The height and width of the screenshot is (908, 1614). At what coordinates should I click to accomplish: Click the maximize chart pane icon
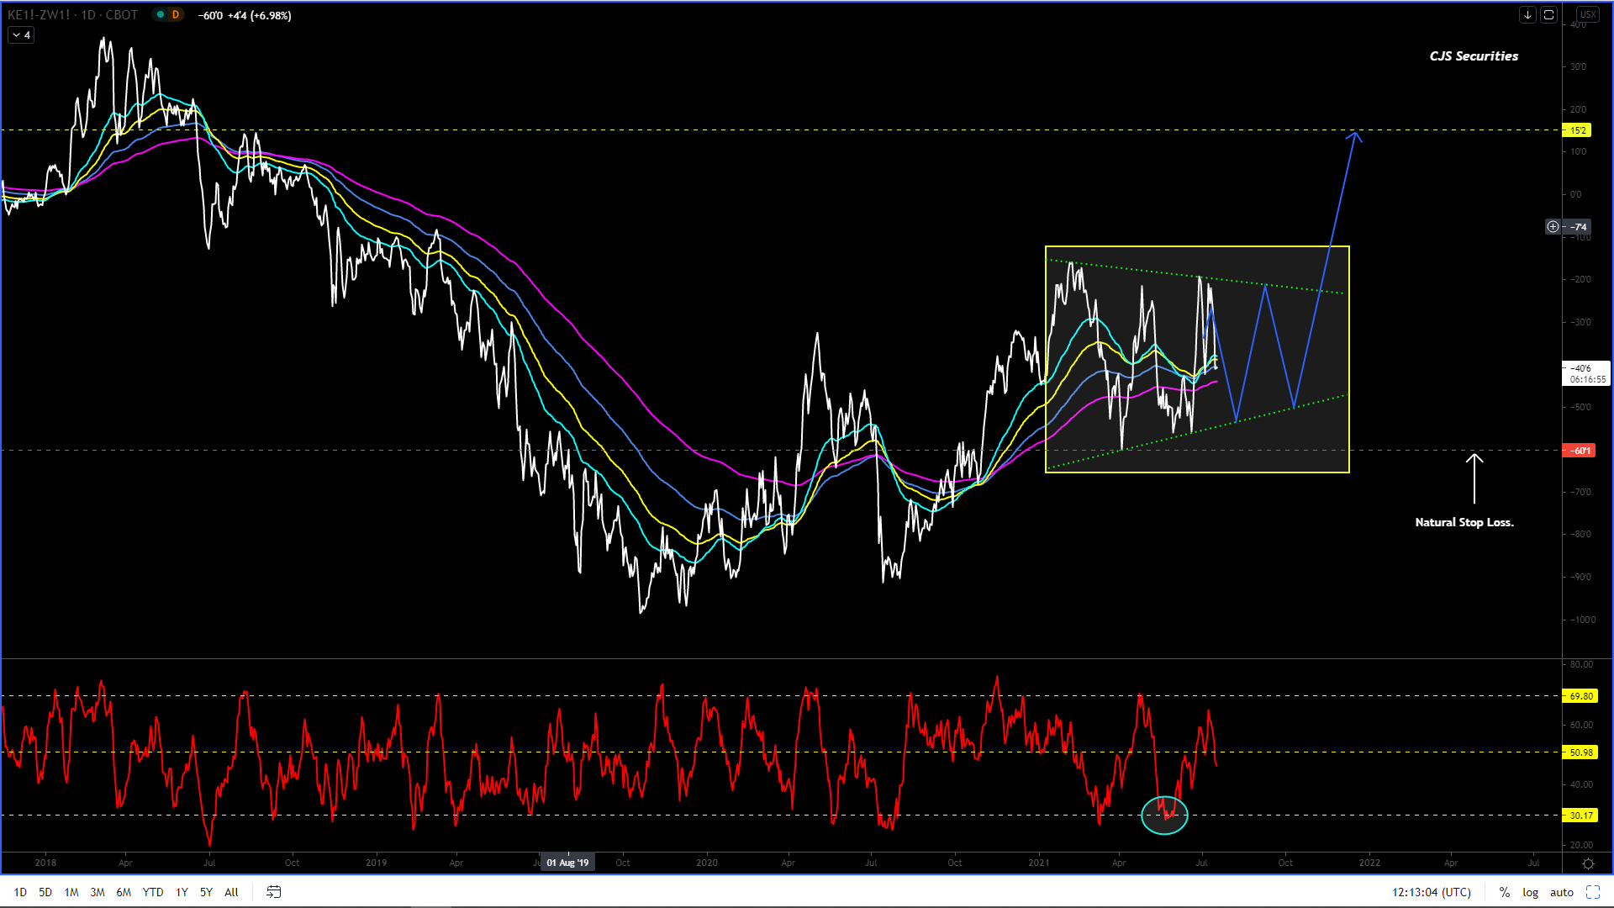[1548, 15]
